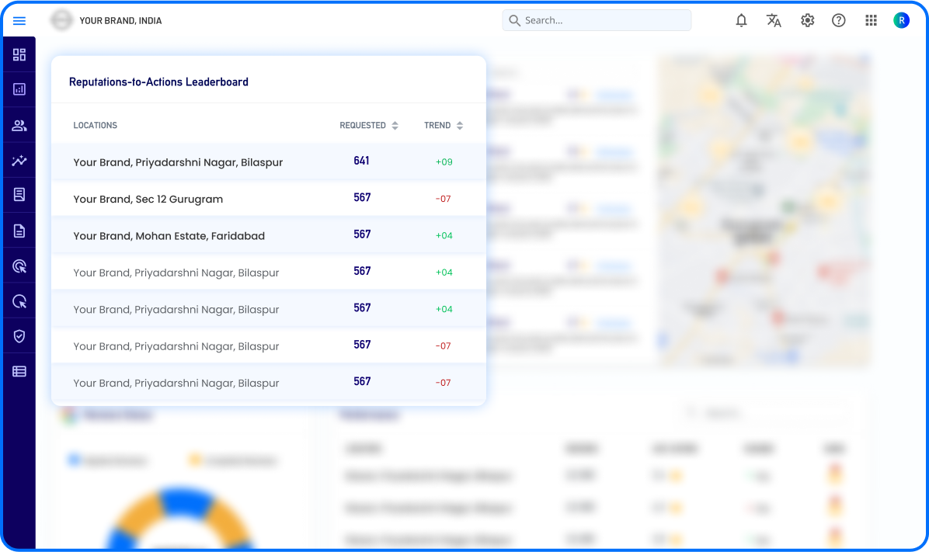Image resolution: width=929 pixels, height=552 pixels.
Task: Click the Reputations-to-Actions Leaderboard title
Action: 158,82
